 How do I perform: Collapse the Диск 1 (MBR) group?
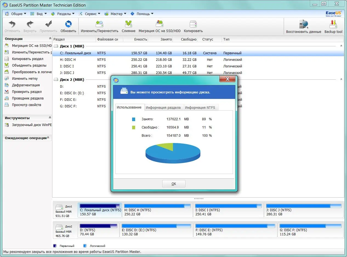[341, 46]
